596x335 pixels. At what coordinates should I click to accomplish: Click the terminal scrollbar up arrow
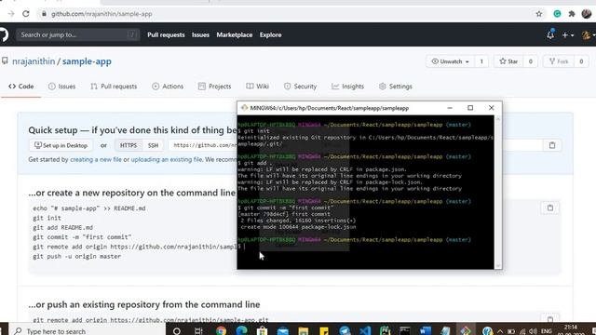click(497, 119)
